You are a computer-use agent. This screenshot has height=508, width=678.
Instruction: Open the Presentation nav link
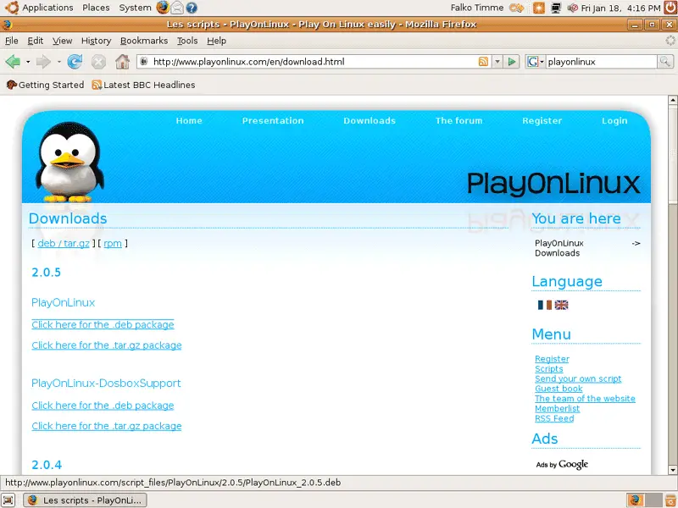click(273, 120)
